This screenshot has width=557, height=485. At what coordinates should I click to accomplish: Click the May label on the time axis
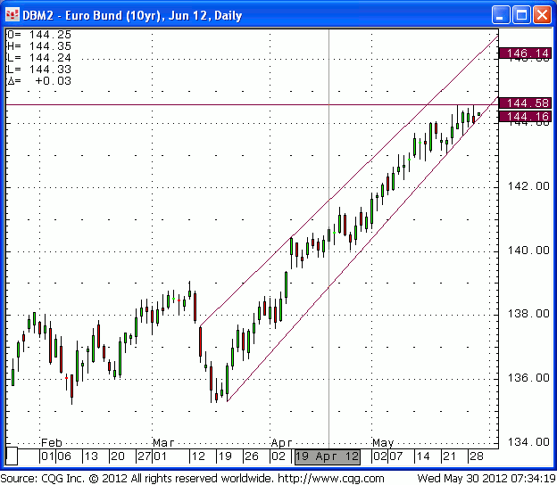383,442
